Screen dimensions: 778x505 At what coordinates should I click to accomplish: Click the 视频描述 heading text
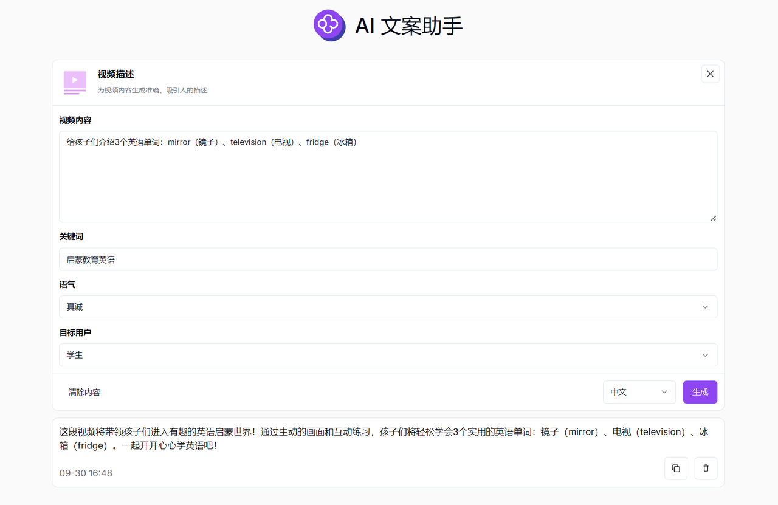(x=116, y=74)
